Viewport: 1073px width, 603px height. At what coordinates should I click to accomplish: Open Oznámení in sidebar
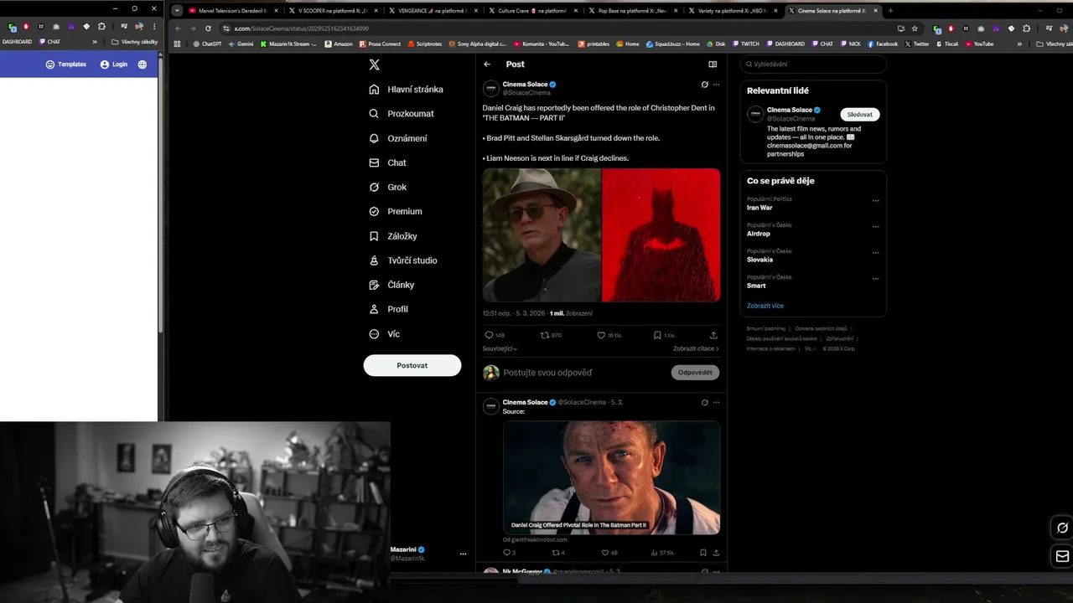(x=398, y=138)
